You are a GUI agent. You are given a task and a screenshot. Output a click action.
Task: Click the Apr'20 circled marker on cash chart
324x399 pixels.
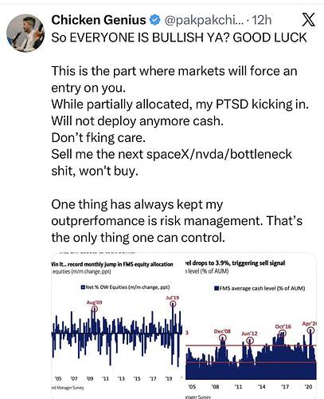click(311, 330)
